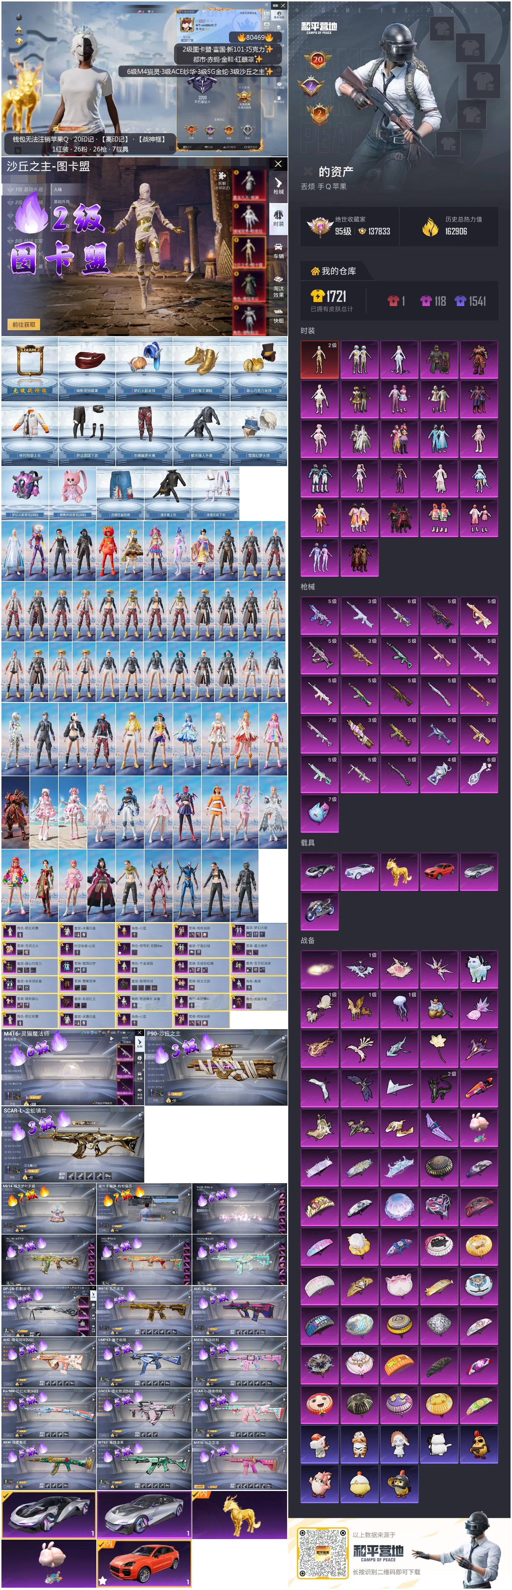Click the purple T-shirt icon beside 1541
The image size is (512, 1590).
point(460,301)
